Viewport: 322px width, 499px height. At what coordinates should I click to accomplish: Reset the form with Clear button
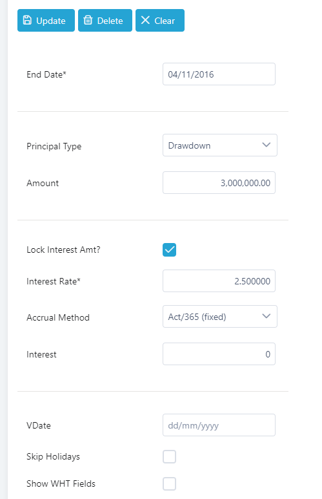click(160, 21)
